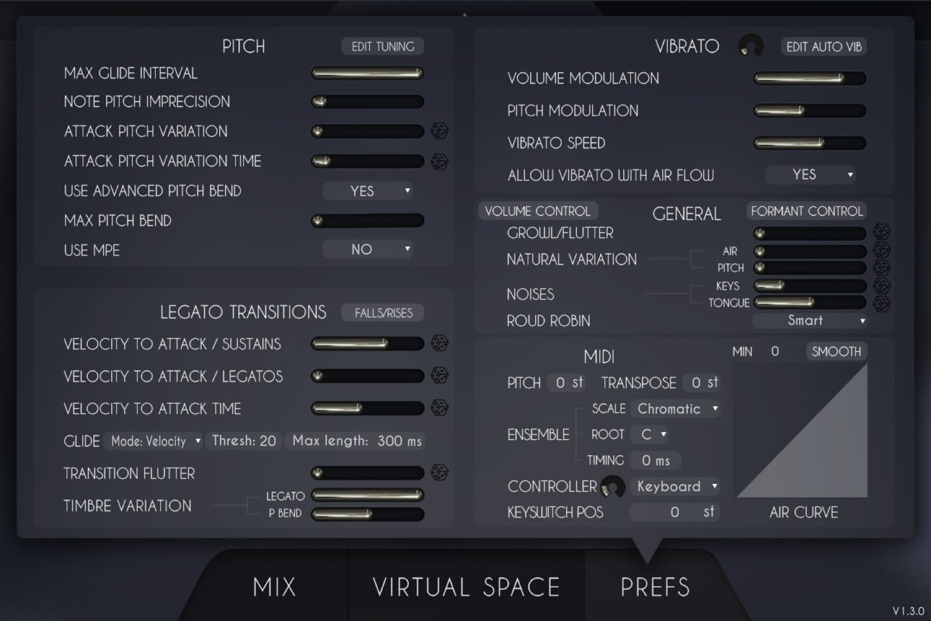Screen dimensions: 931x621
Task: Open Edit Auto Vib settings
Action: click(x=824, y=47)
